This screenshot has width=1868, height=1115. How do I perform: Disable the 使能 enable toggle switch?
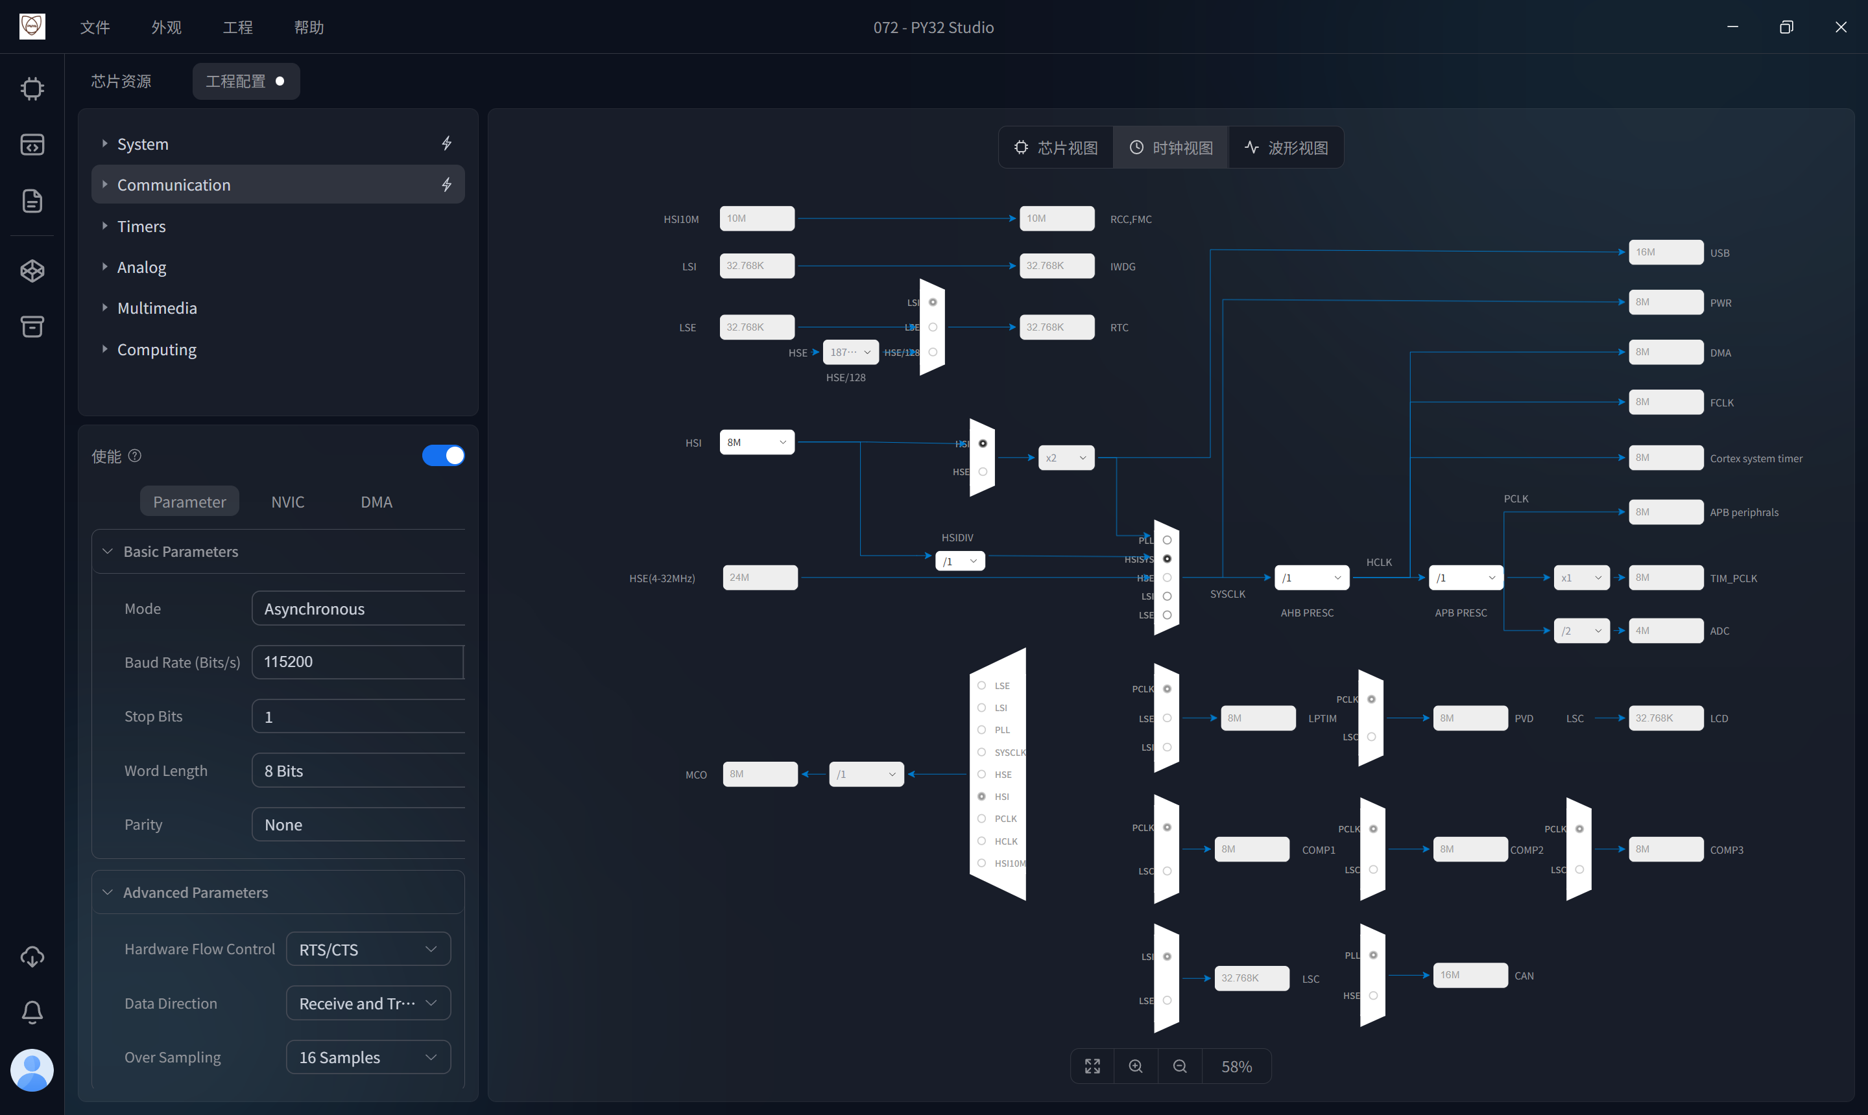443,455
